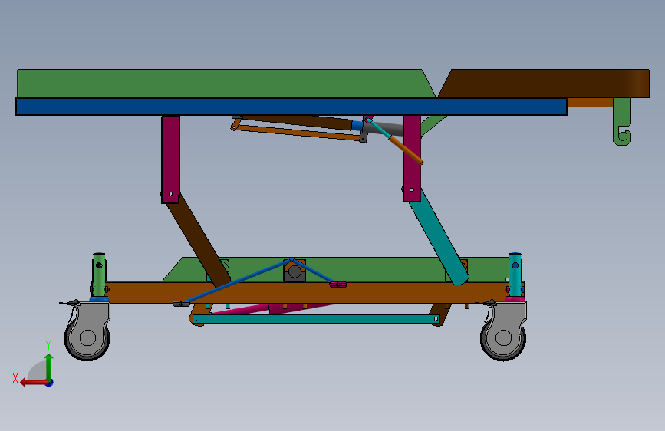Select the left magenta vertical support post

[x=170, y=159]
